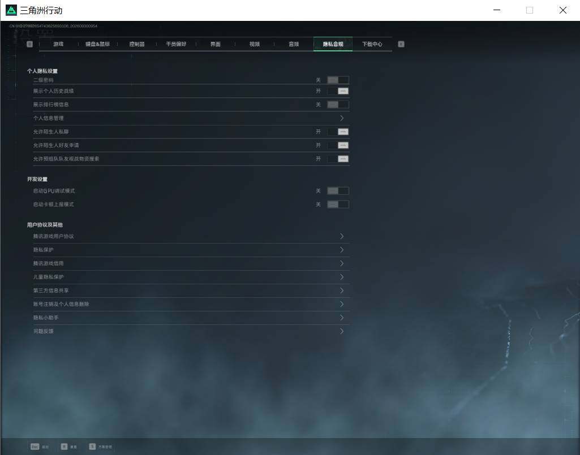This screenshot has width=580, height=455.
Task: Select the 界面 tab
Action: tap(215, 44)
